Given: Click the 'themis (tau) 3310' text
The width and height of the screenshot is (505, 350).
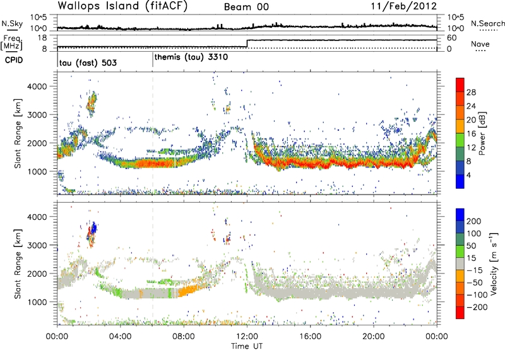Looking at the screenshot, I should [191, 57].
